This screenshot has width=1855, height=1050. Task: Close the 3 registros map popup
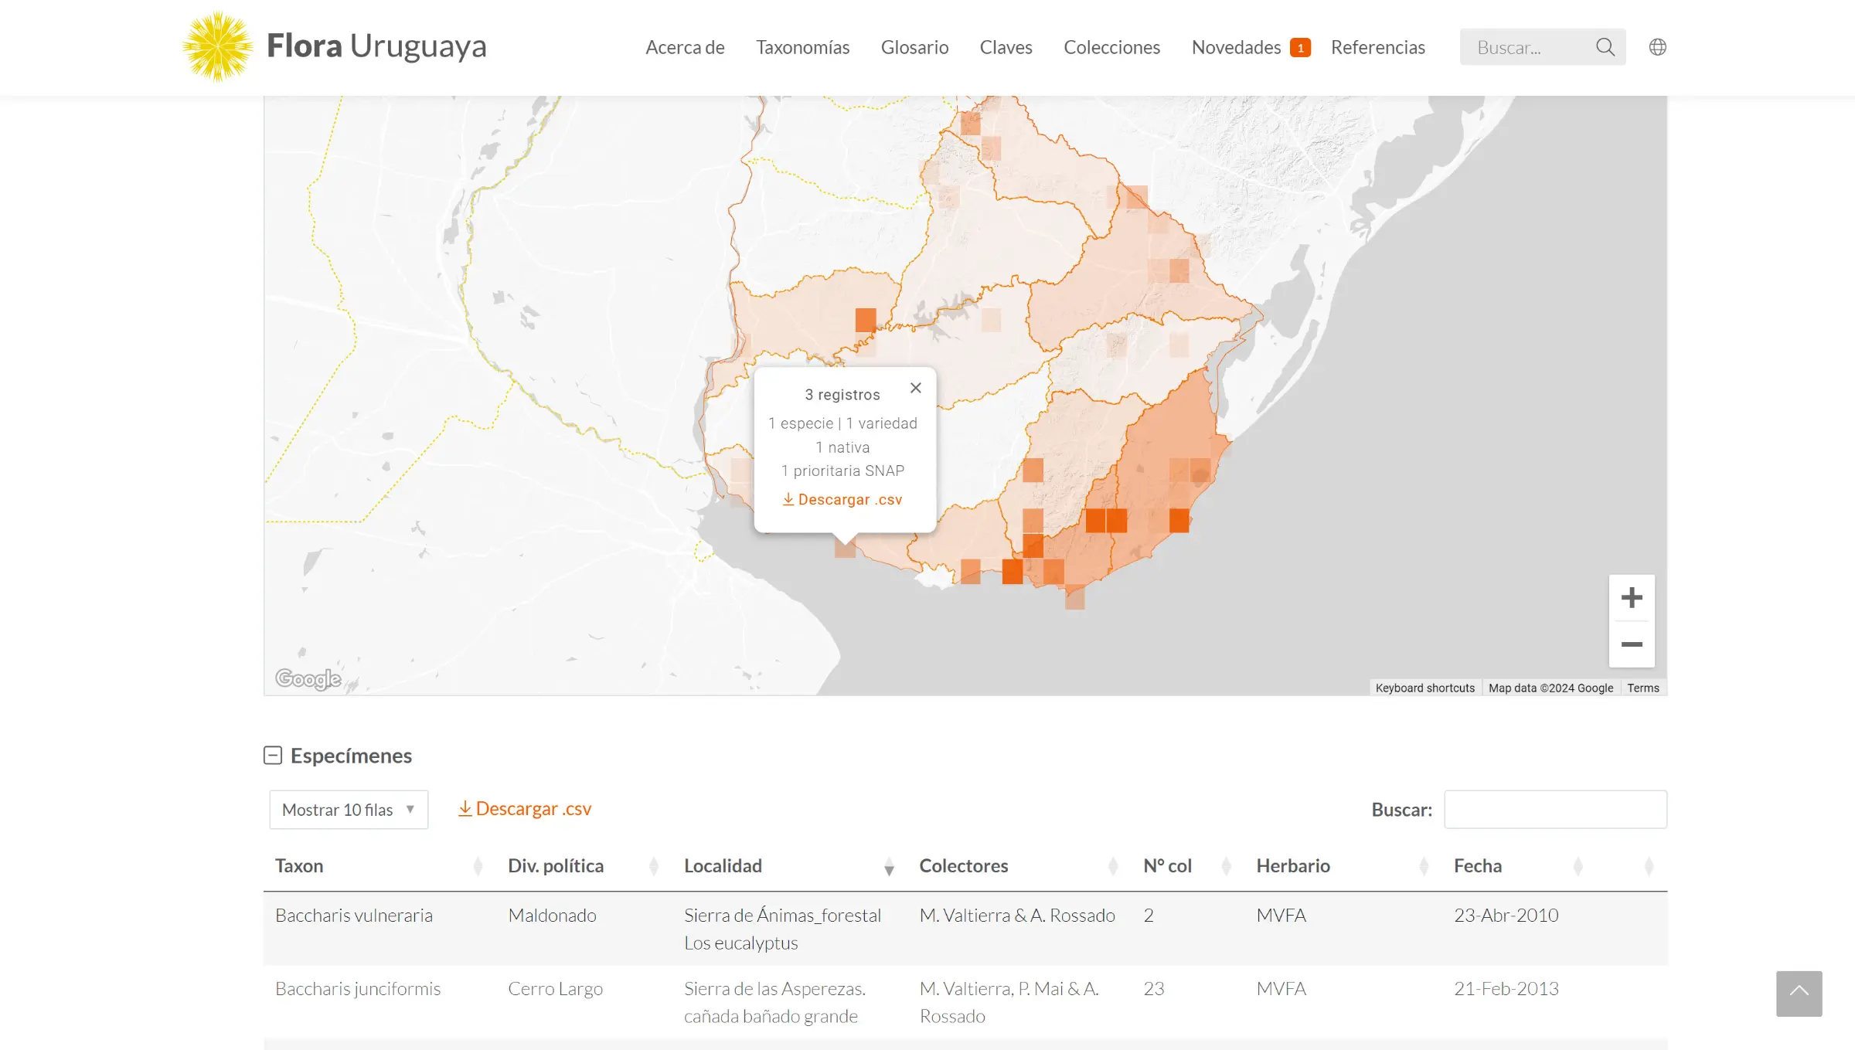click(x=915, y=388)
